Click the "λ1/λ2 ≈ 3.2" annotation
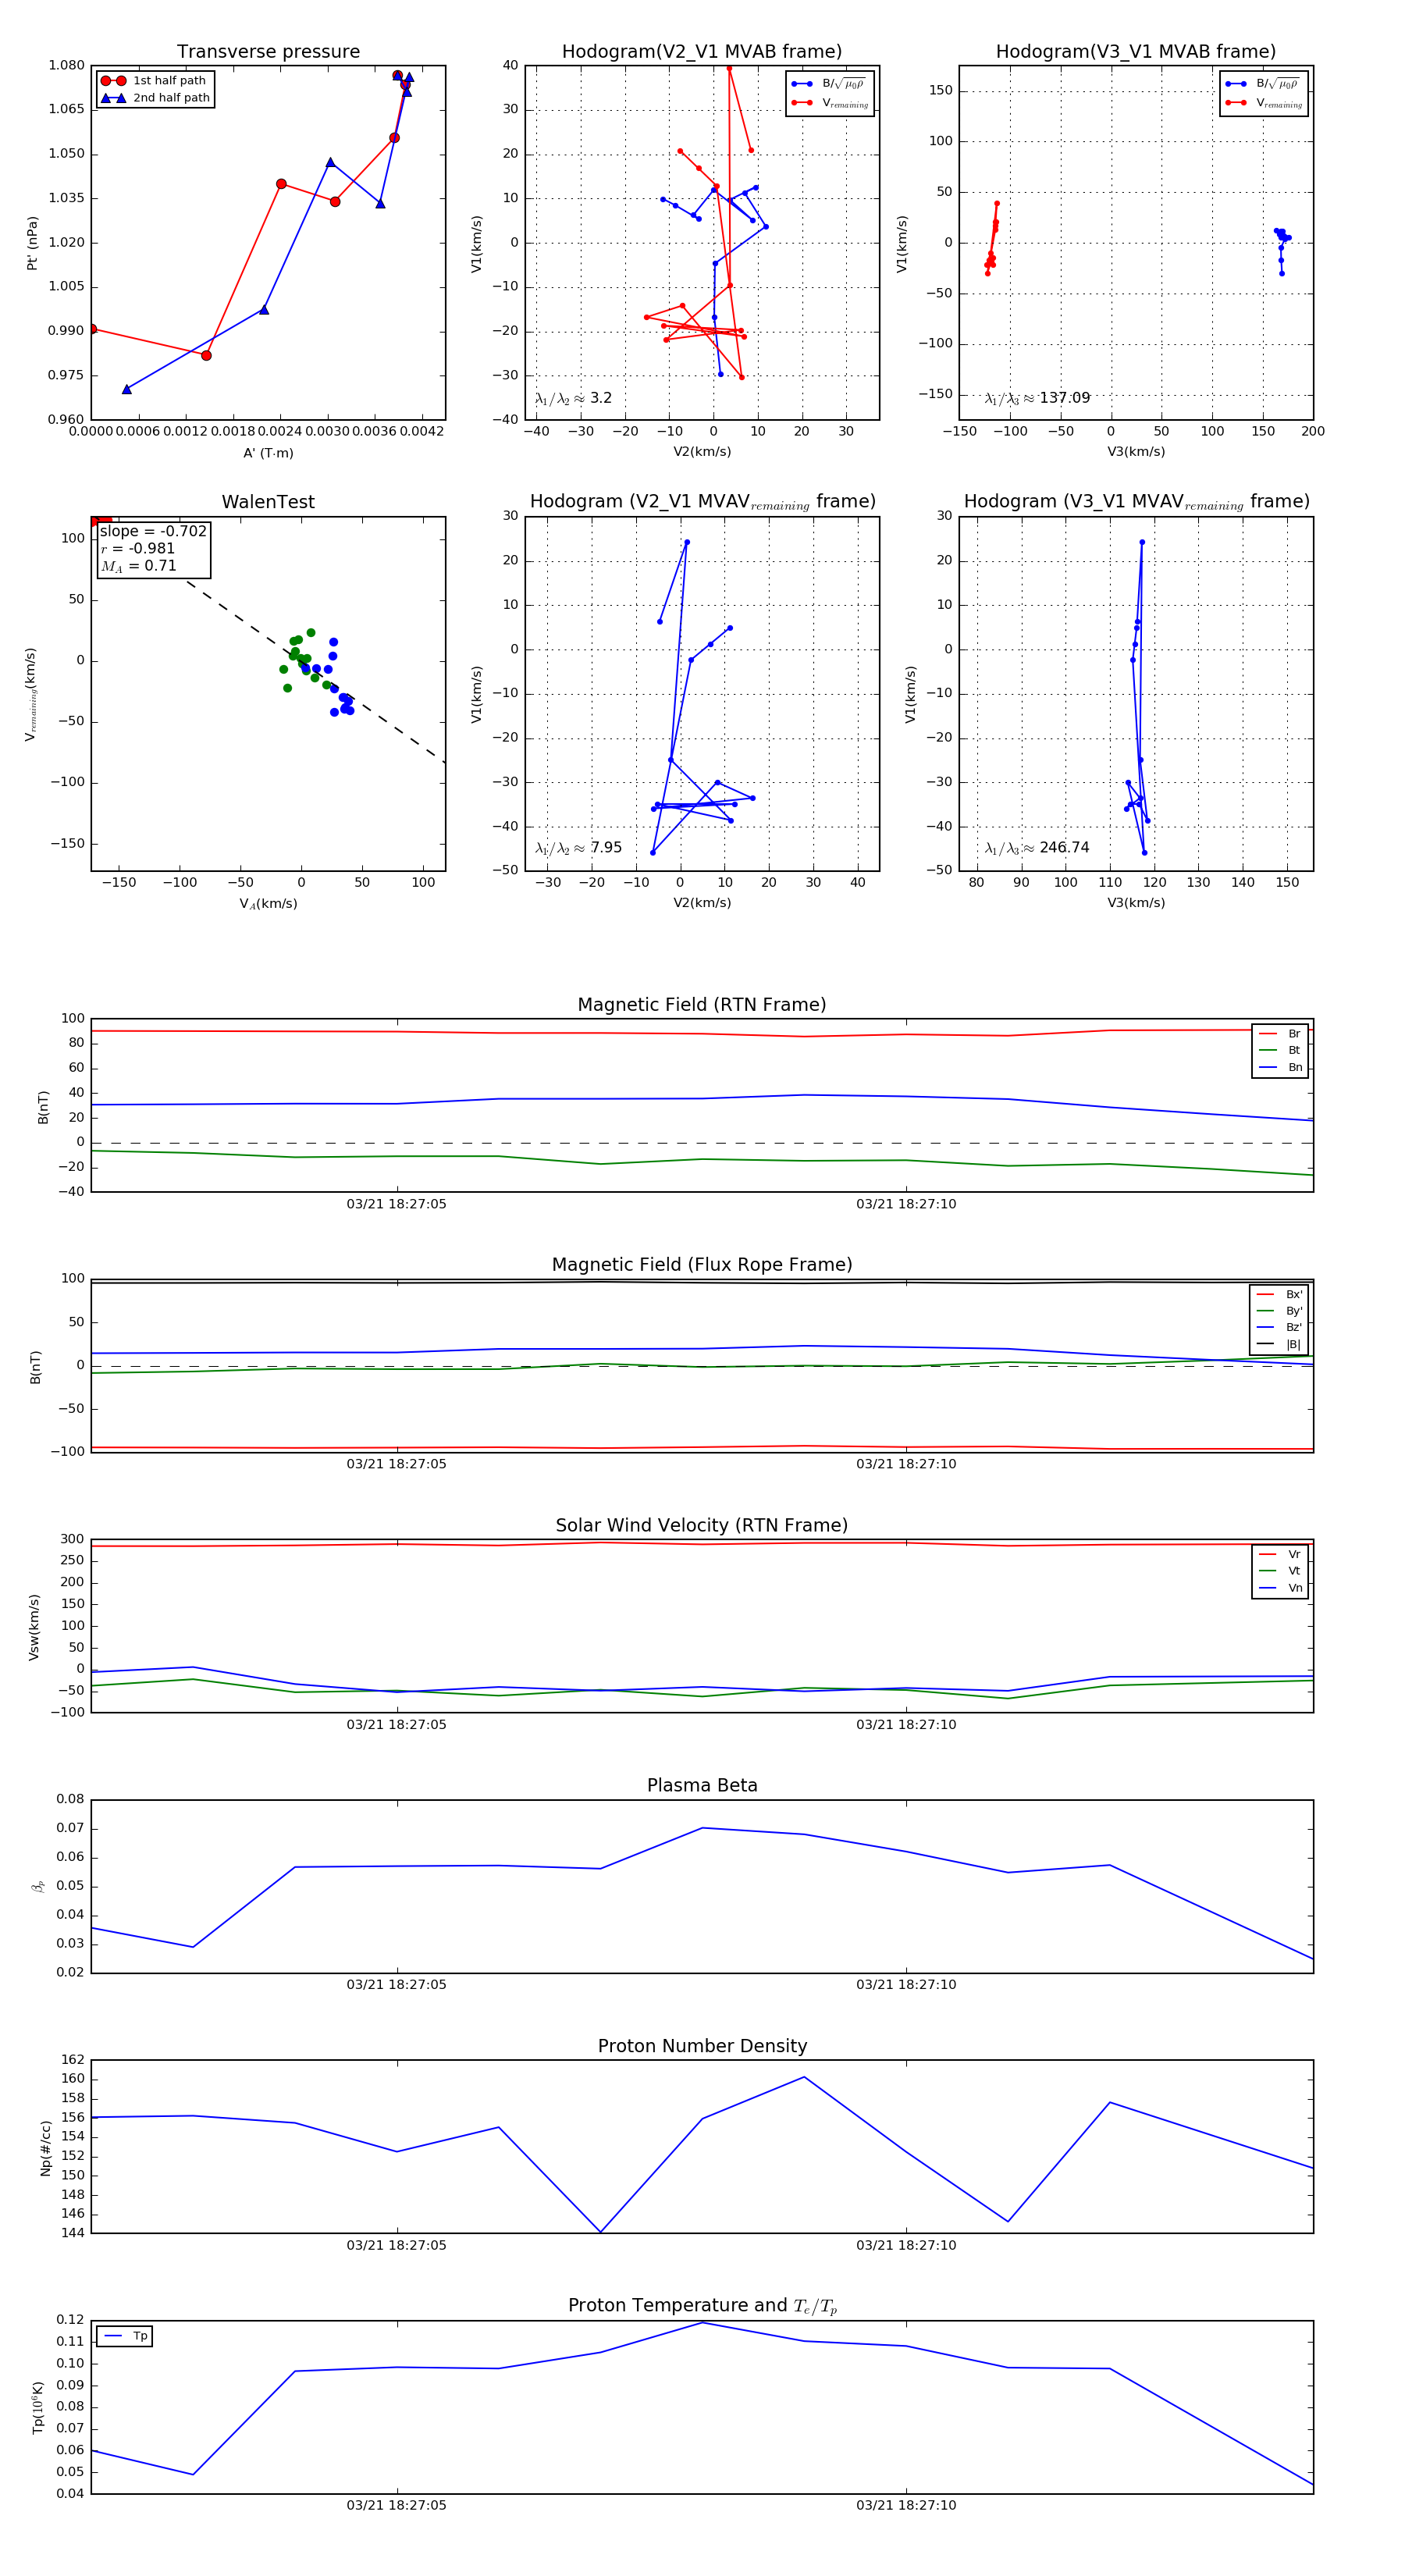The image size is (1405, 2576). [573, 398]
